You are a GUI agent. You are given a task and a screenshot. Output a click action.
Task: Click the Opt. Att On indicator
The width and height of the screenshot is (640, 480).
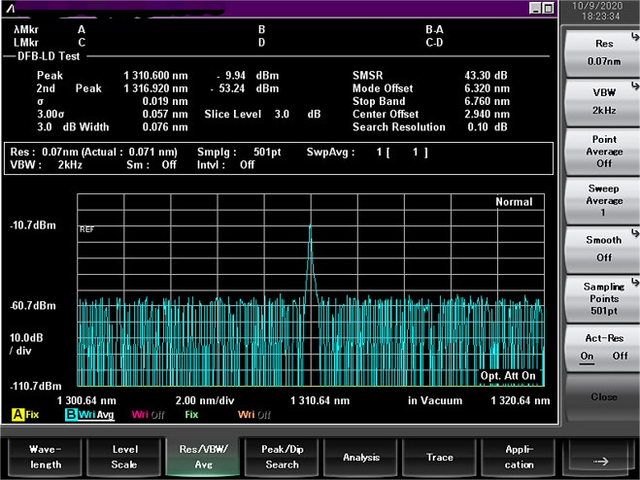[x=507, y=375]
